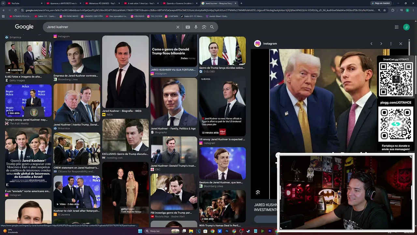Open the O GLOBO 'Genro de Trump' image
This screenshot has height=235, width=417.
[223, 51]
